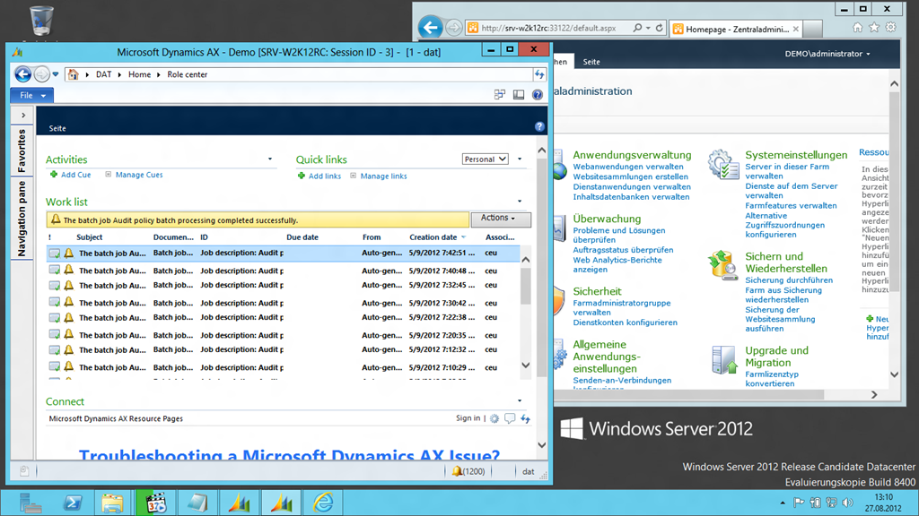Open the File menu in Dynamics AX

[x=31, y=95]
